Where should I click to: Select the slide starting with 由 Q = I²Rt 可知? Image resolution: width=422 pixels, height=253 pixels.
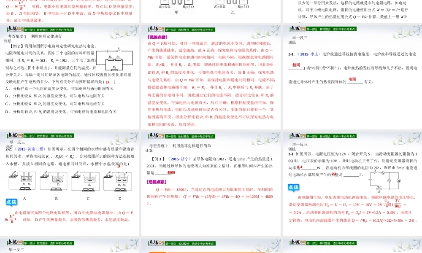click(x=211, y=78)
